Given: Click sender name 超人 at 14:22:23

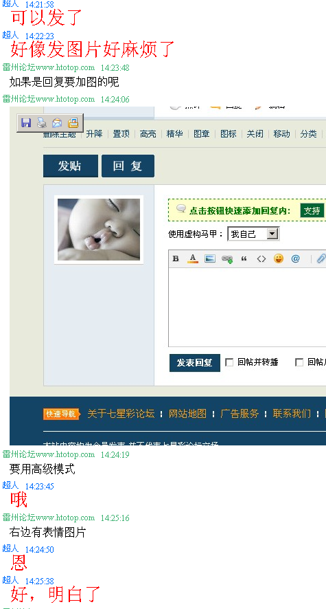Looking at the screenshot, I should tap(10, 35).
